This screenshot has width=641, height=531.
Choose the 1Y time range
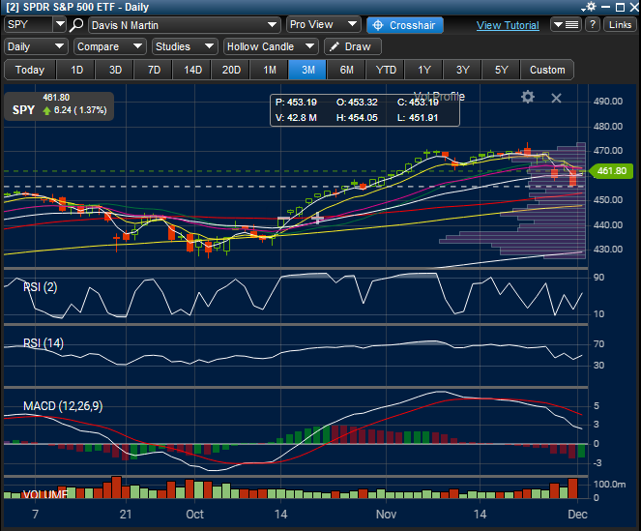tap(423, 70)
